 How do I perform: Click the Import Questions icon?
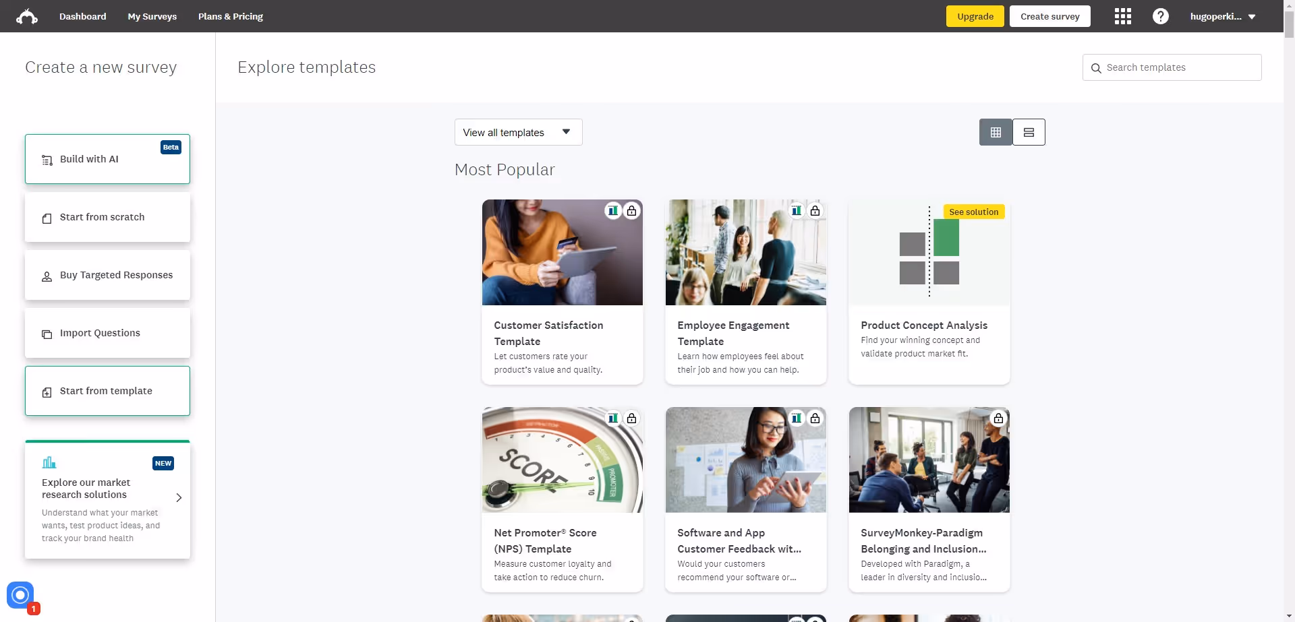[x=47, y=334]
